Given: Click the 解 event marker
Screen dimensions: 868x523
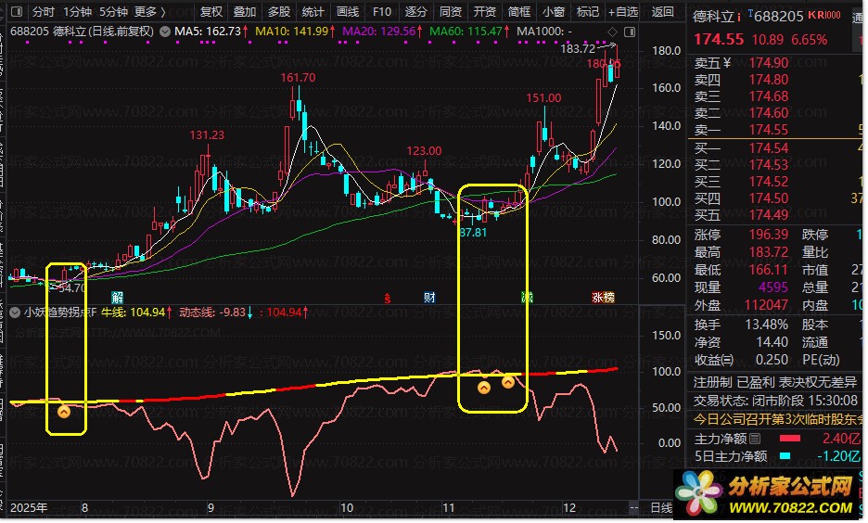Looking at the screenshot, I should (118, 297).
